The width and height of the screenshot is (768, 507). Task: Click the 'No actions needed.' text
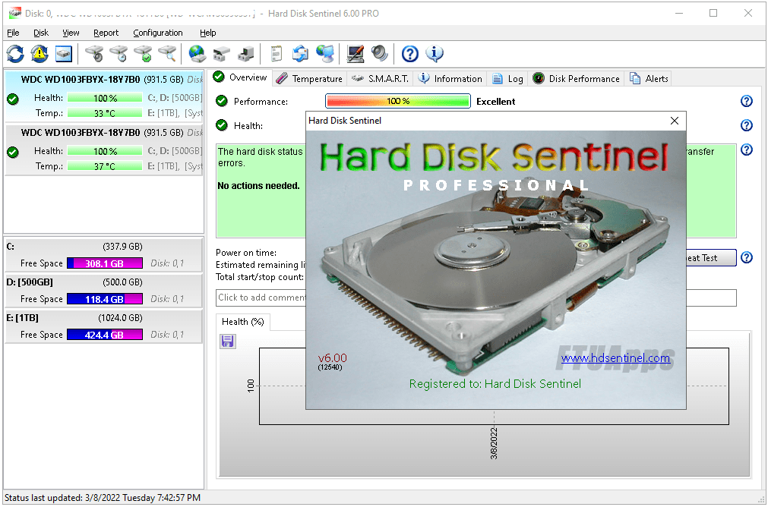click(258, 186)
